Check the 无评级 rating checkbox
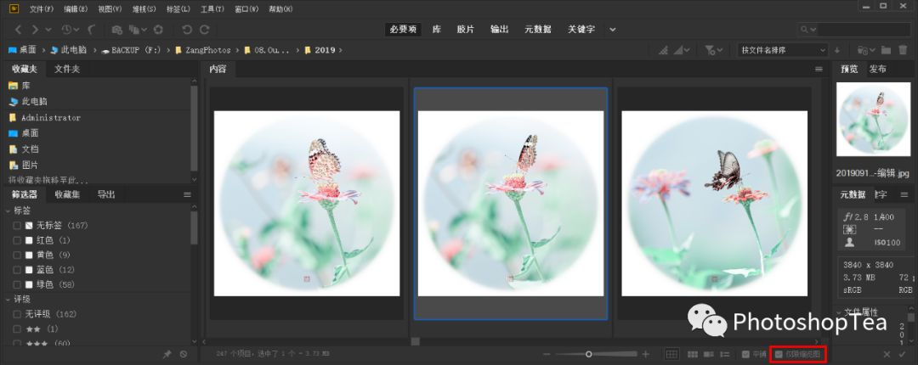This screenshot has height=365, width=918. coord(17,314)
